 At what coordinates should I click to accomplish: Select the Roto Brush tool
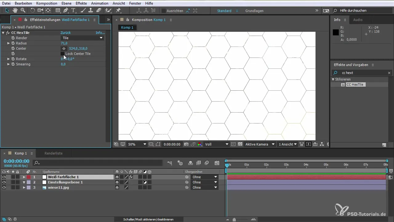(x=108, y=10)
